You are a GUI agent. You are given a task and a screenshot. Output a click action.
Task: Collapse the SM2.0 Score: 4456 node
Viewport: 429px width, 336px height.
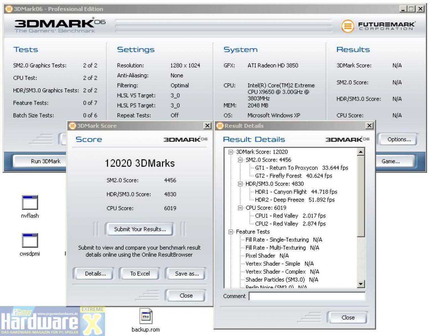pos(240,160)
